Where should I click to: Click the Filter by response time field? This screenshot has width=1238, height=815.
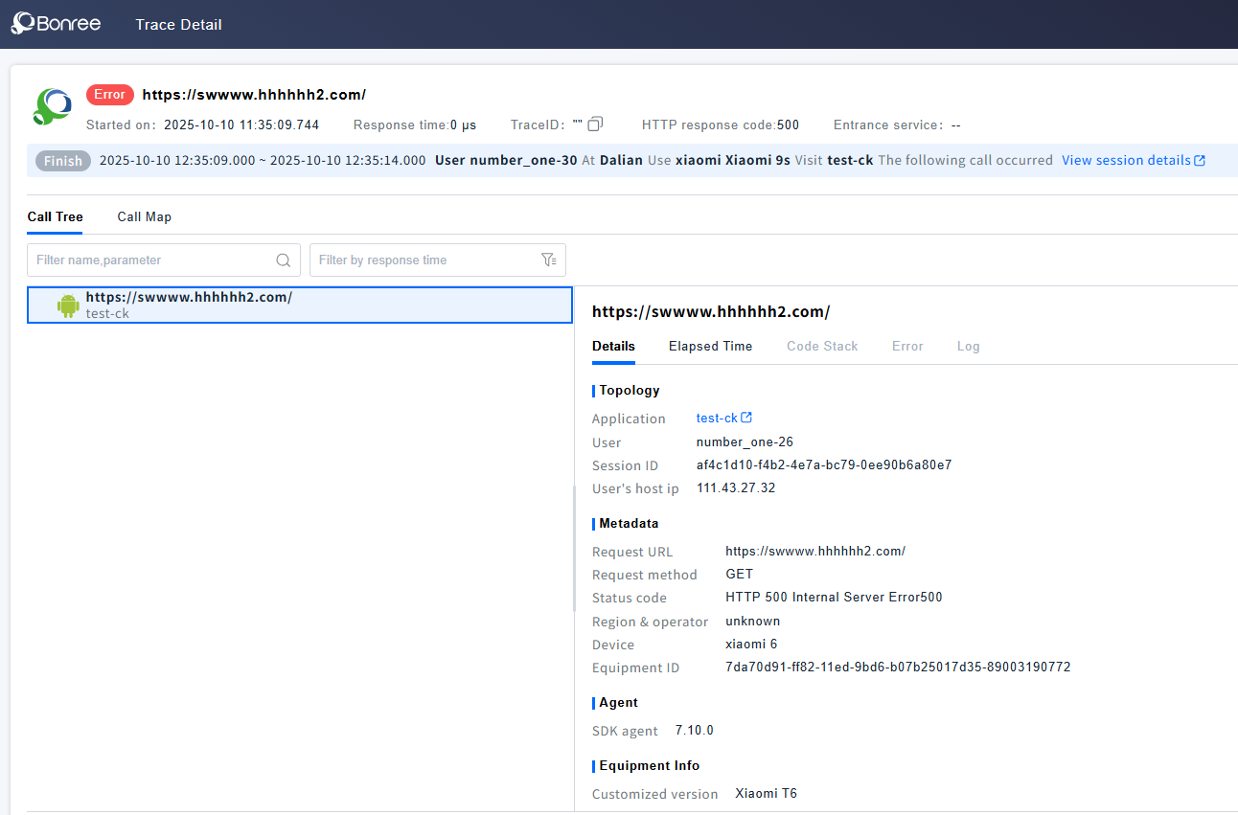coord(426,260)
